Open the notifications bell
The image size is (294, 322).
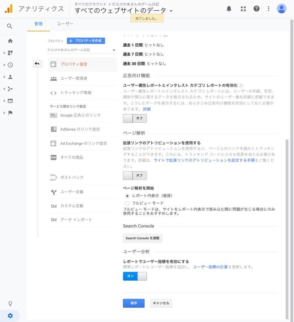(229, 9)
